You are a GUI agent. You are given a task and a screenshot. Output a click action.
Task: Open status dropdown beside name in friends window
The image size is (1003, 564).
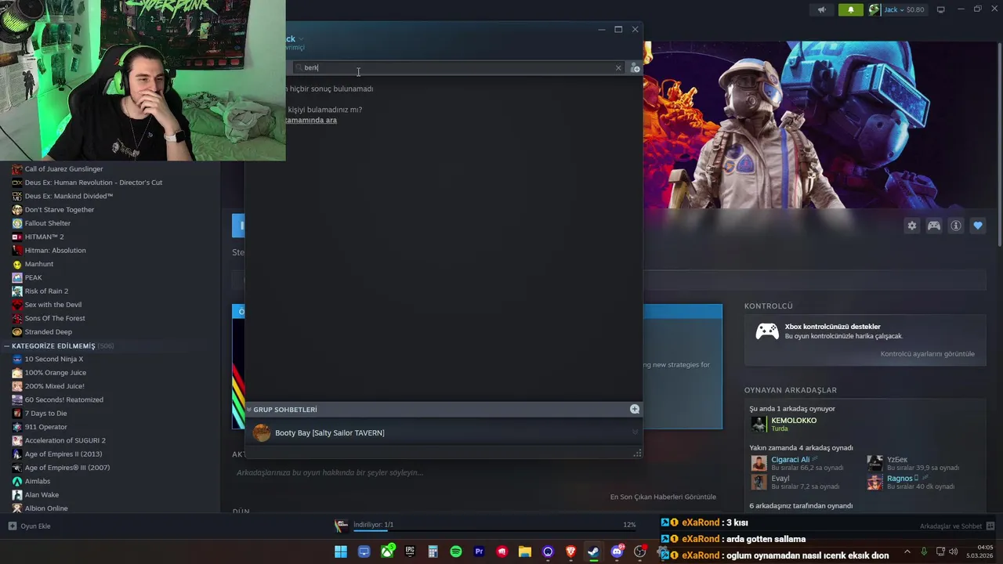301,39
